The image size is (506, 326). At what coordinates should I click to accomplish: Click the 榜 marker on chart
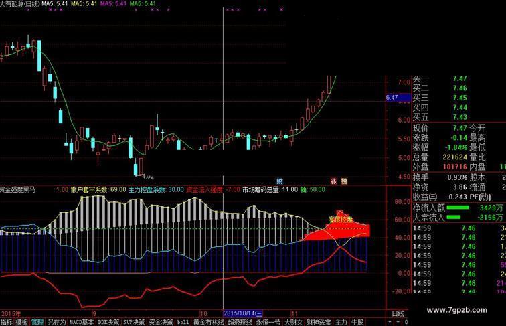[x=344, y=181]
